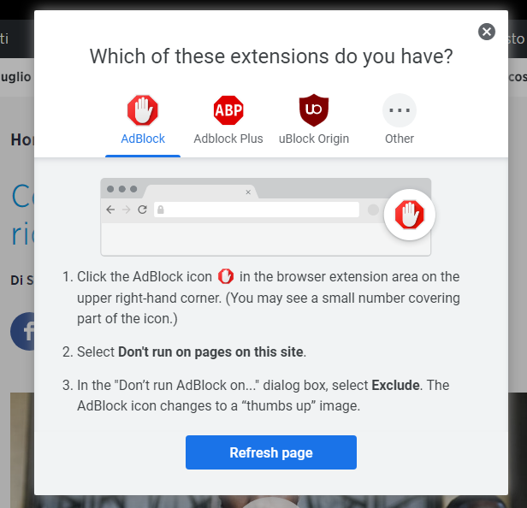Click the padlock icon in illustrated address bar
The width and height of the screenshot is (527, 508).
coord(161,210)
